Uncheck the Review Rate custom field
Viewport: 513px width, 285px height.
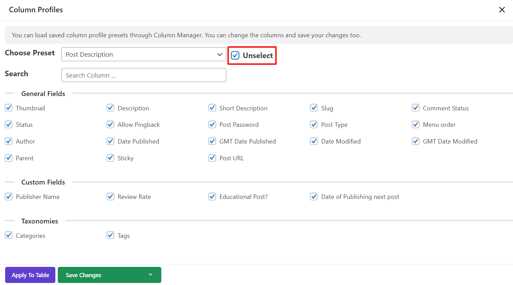click(110, 196)
